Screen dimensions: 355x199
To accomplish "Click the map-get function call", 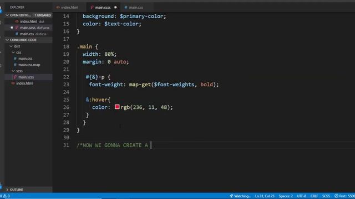I will click(x=140, y=85).
